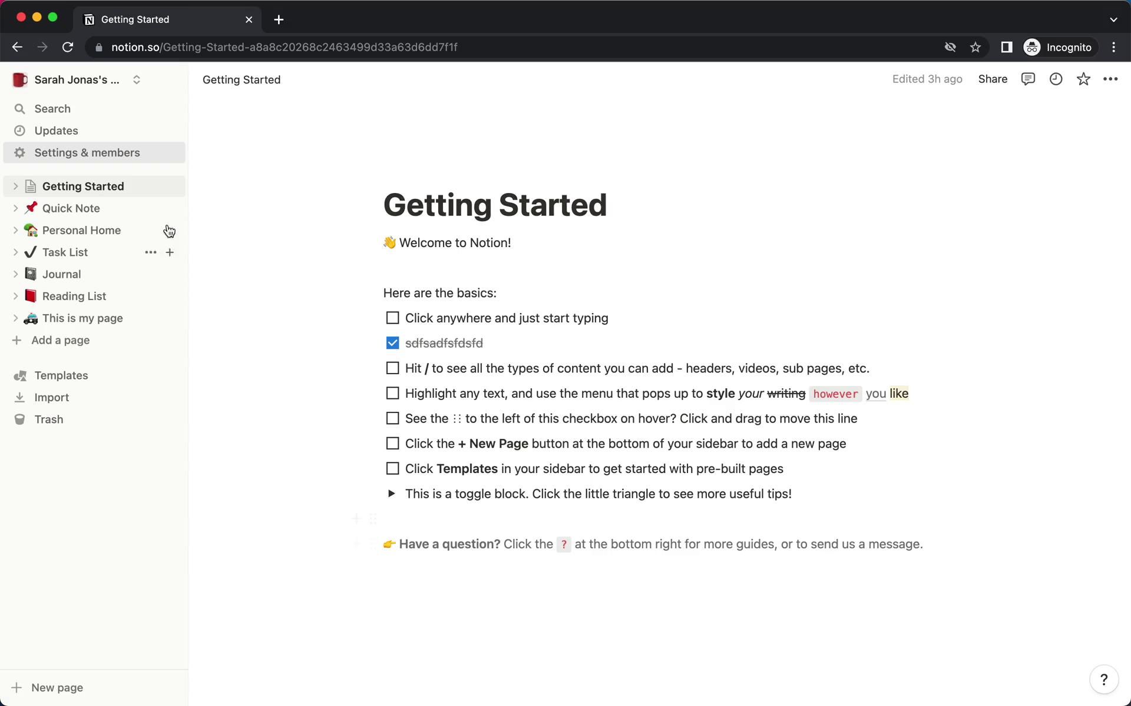Open the page comments icon
Viewport: 1131px width, 706px height.
1028,79
